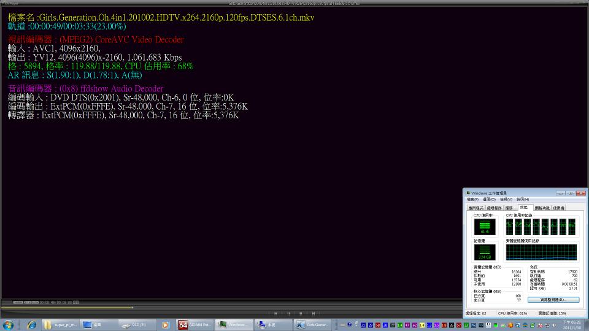Click the green tray sensor icon showing 23
Viewport: 589px width, 331px height.
pos(466,325)
